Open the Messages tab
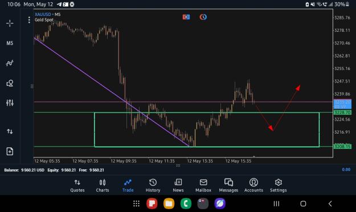 [x=228, y=186]
